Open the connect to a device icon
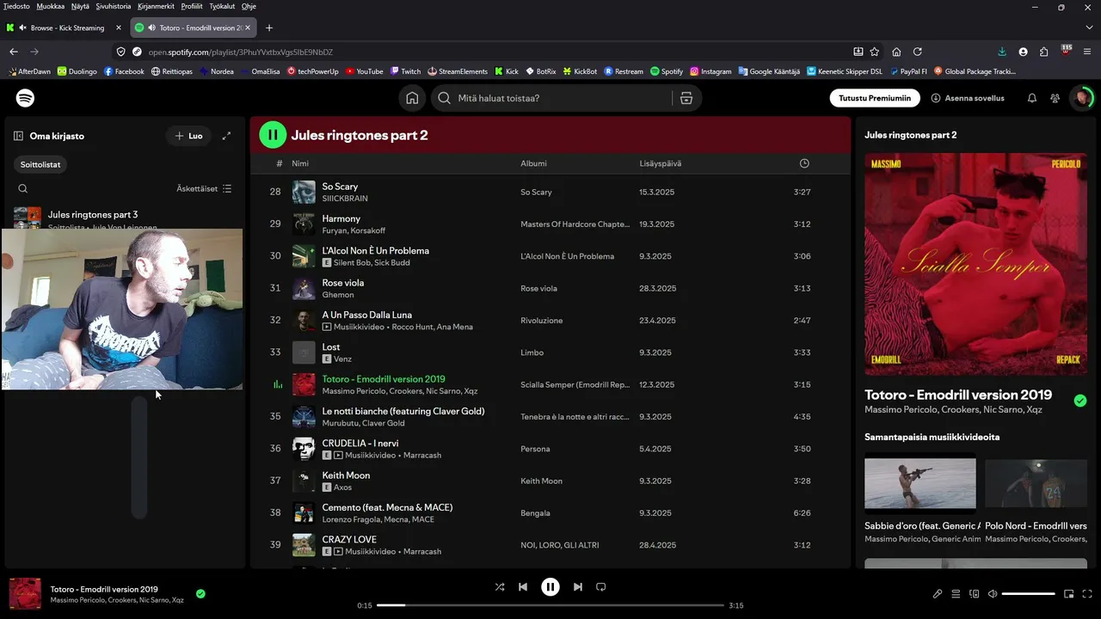 pos(975,594)
